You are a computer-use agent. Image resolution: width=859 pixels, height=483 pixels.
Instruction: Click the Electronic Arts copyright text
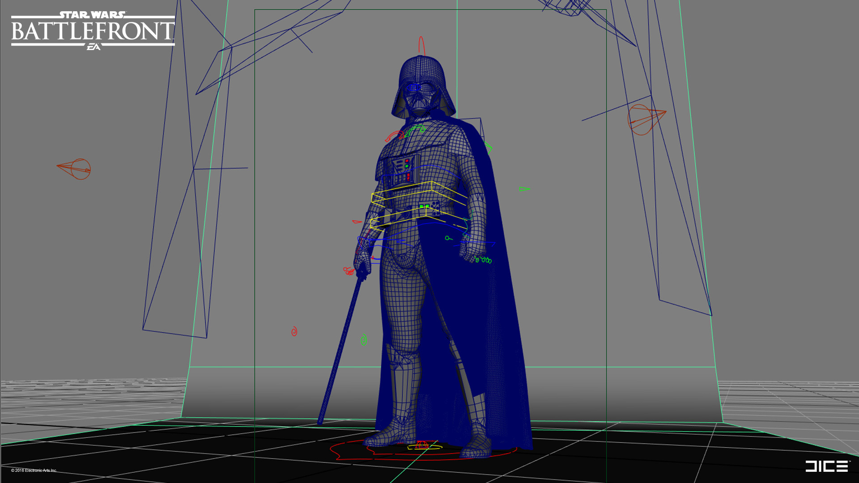[34, 471]
